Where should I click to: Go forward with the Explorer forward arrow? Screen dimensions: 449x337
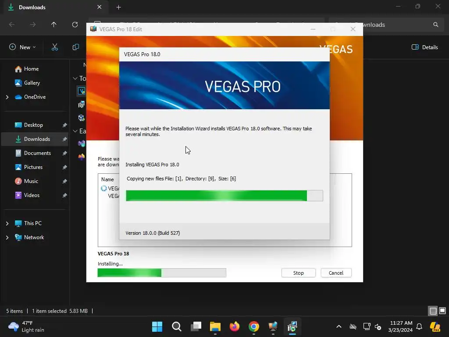[x=32, y=25]
